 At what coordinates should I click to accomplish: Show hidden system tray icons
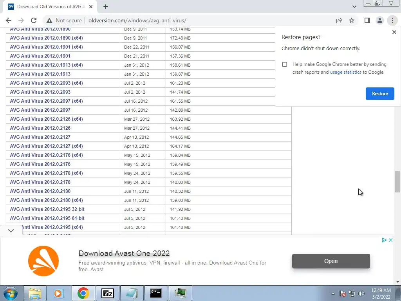333,294
